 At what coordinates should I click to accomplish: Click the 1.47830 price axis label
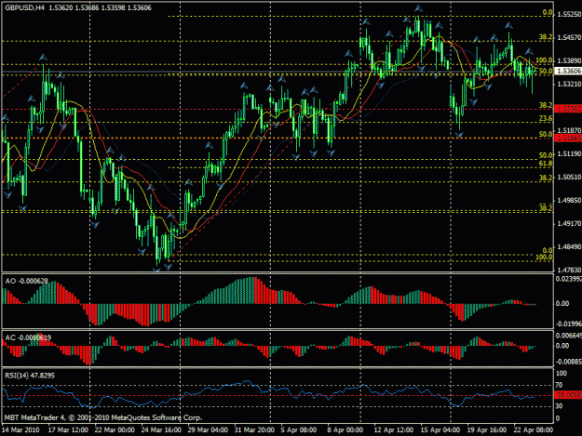(569, 270)
